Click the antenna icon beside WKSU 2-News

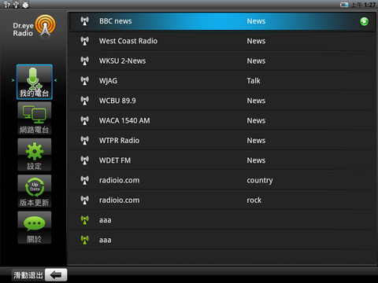pyautogui.click(x=84, y=61)
